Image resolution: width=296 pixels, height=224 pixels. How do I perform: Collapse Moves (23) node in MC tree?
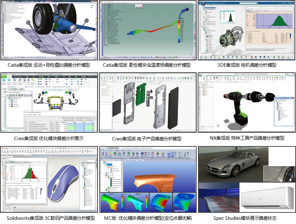click(x=104, y=175)
